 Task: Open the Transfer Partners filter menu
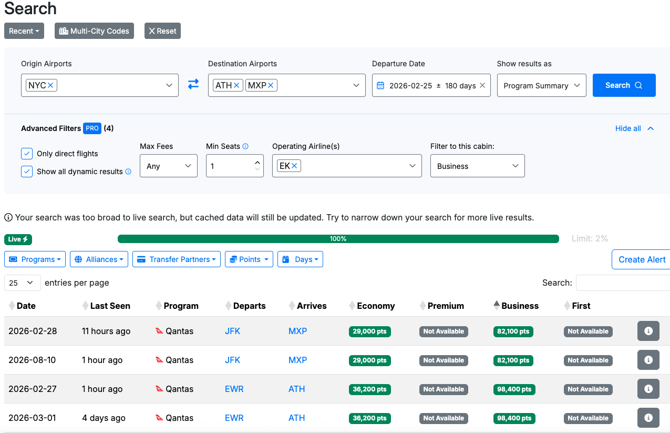coord(176,259)
